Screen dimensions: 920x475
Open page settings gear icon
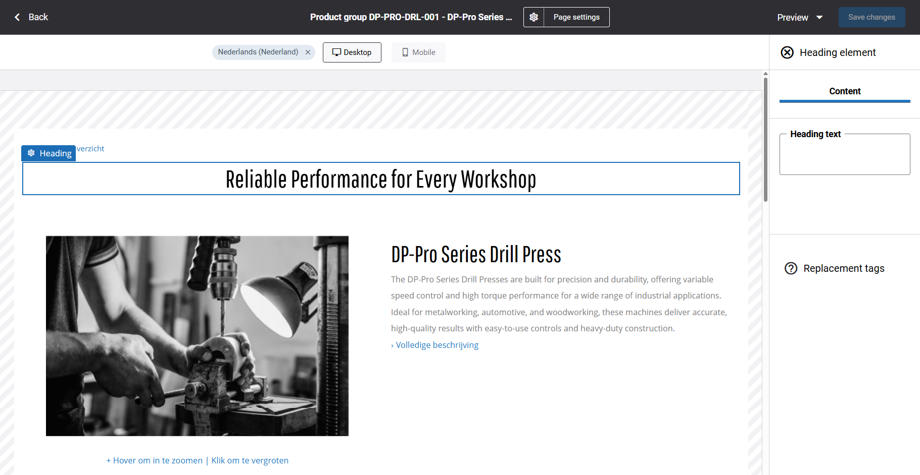(534, 17)
